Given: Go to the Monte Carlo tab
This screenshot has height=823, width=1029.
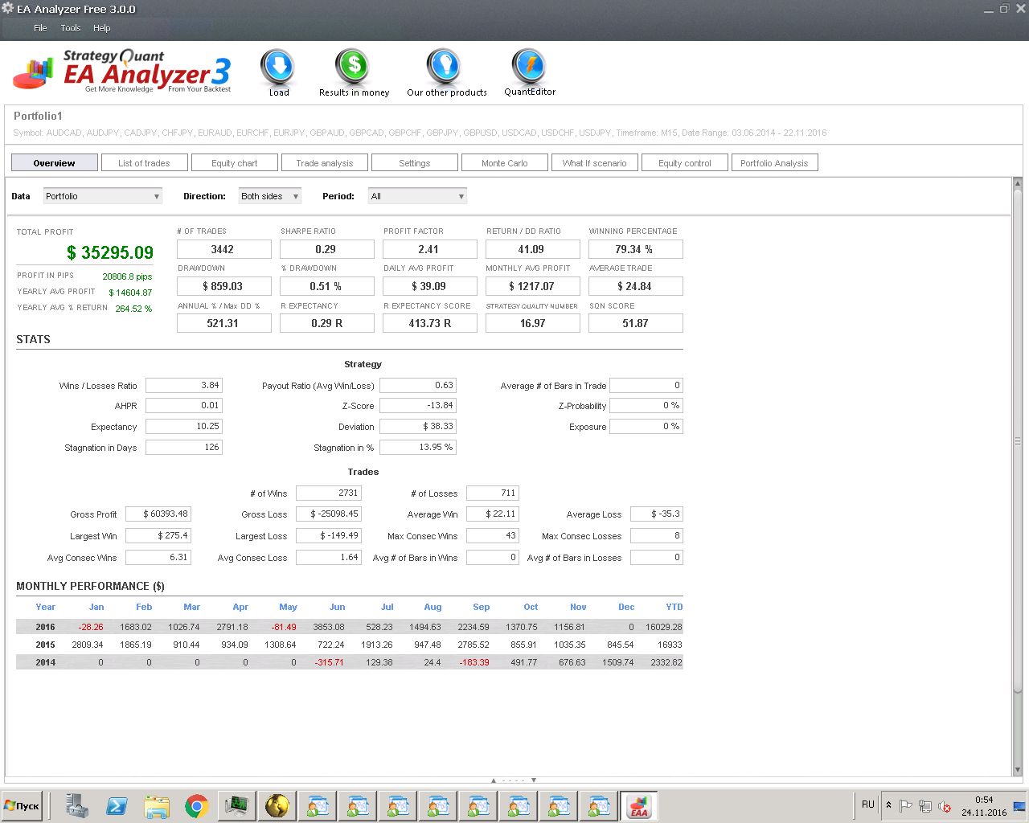Looking at the screenshot, I should pos(504,163).
